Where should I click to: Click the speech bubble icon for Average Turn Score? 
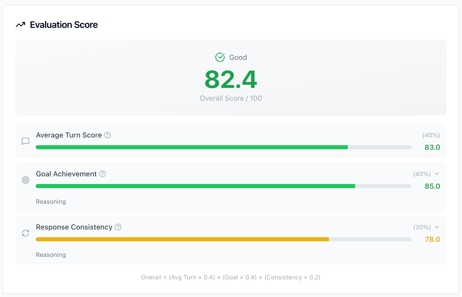[26, 141]
